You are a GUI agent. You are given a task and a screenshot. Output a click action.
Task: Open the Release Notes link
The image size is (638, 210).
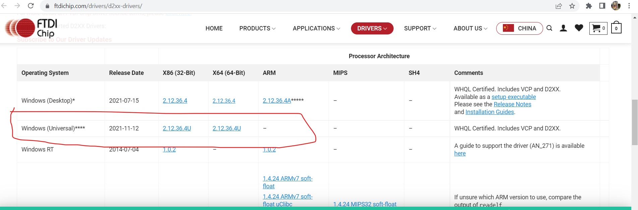(512, 104)
